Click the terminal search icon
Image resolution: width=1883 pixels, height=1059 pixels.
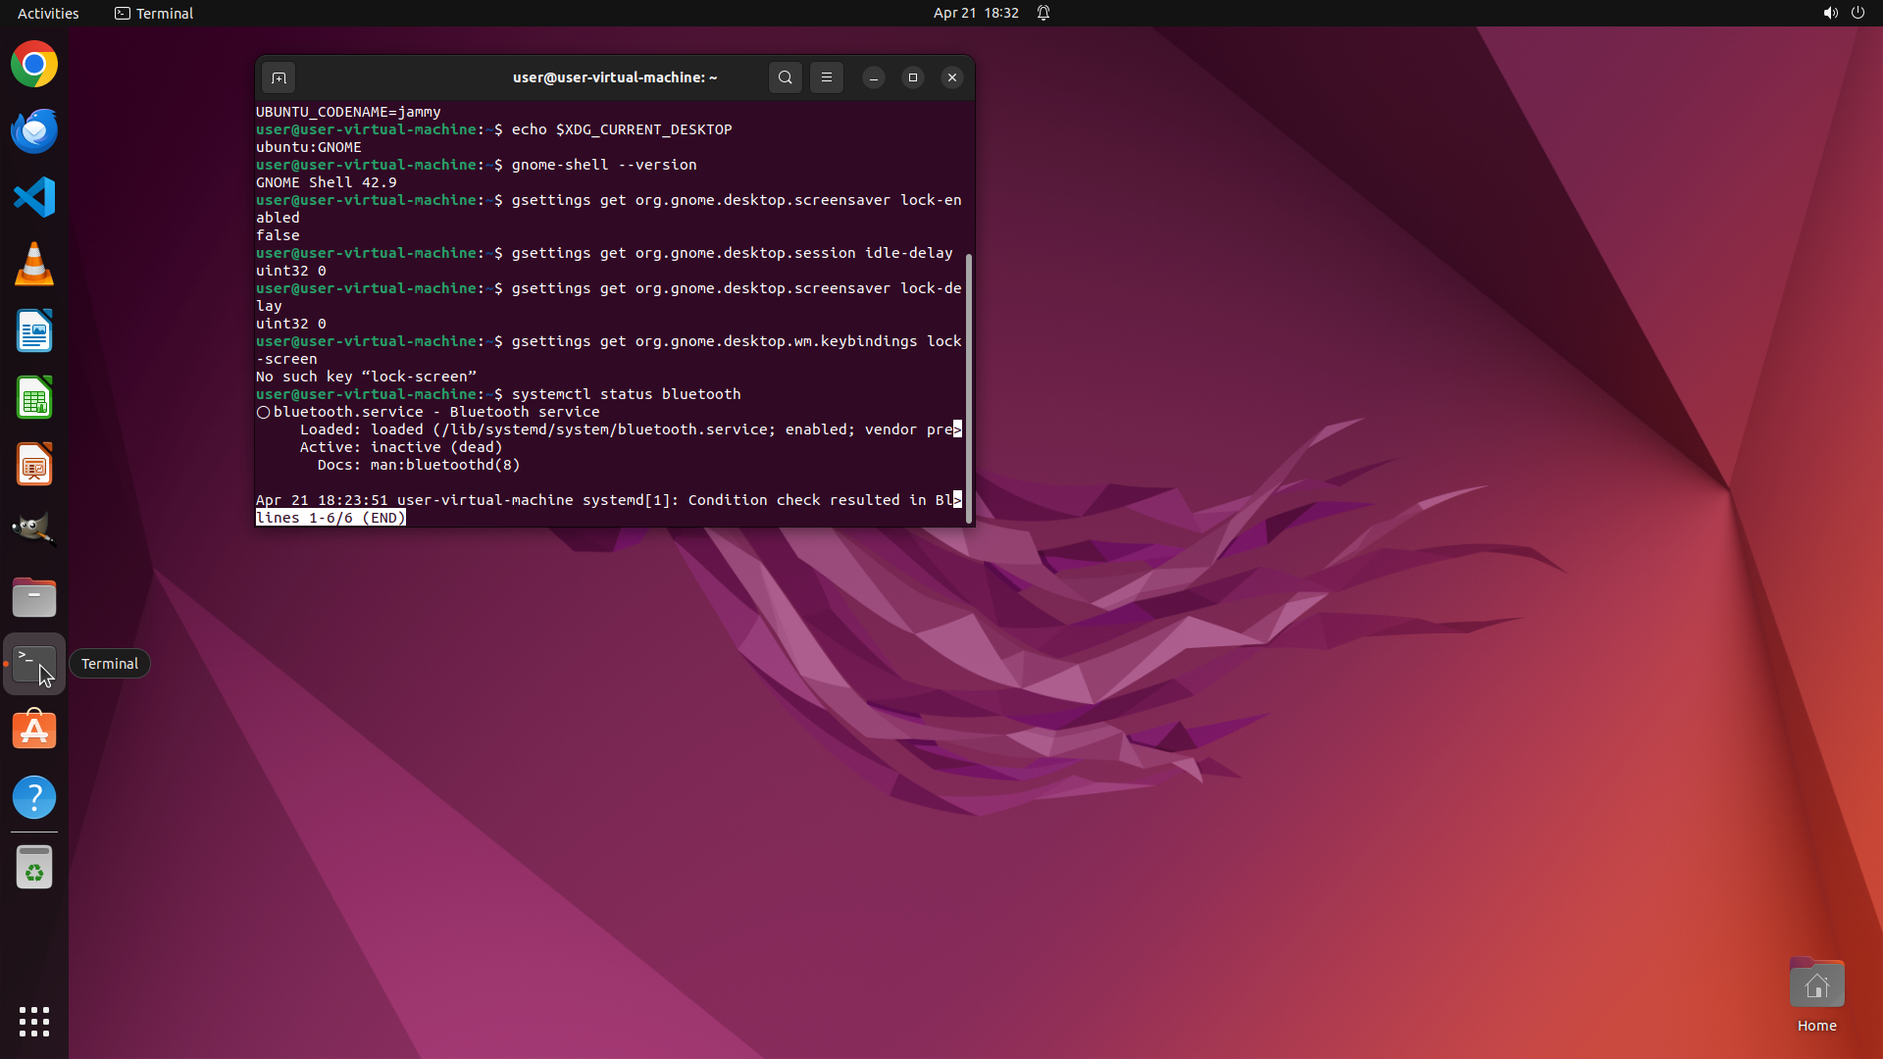tap(785, 77)
